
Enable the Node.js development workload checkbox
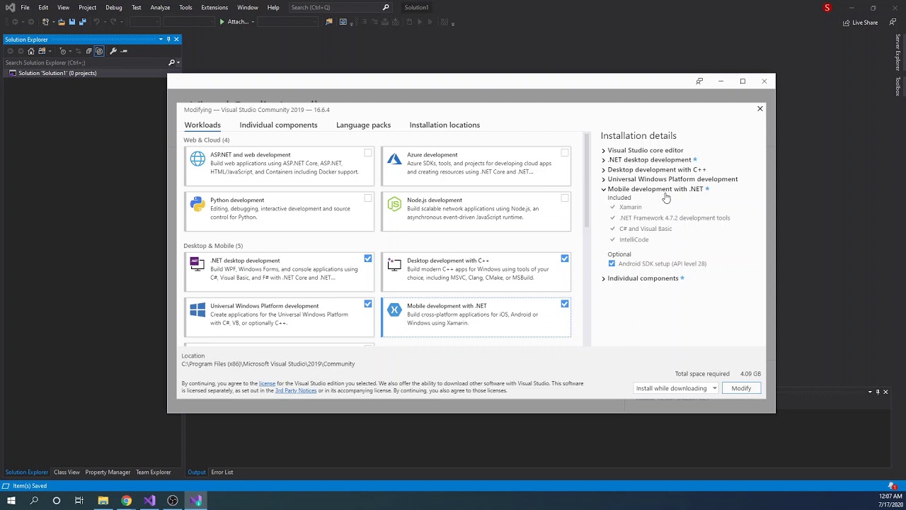click(x=565, y=198)
